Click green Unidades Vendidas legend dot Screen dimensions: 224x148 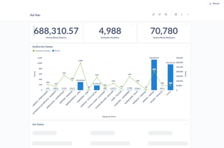[x=33, y=51]
